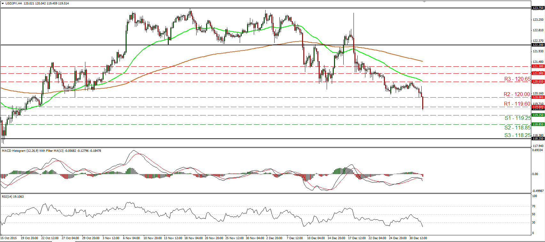This screenshot has height=242, width=545.
Task: Click the RSI 100 scale value
Action: pyautogui.click(x=534, y=196)
